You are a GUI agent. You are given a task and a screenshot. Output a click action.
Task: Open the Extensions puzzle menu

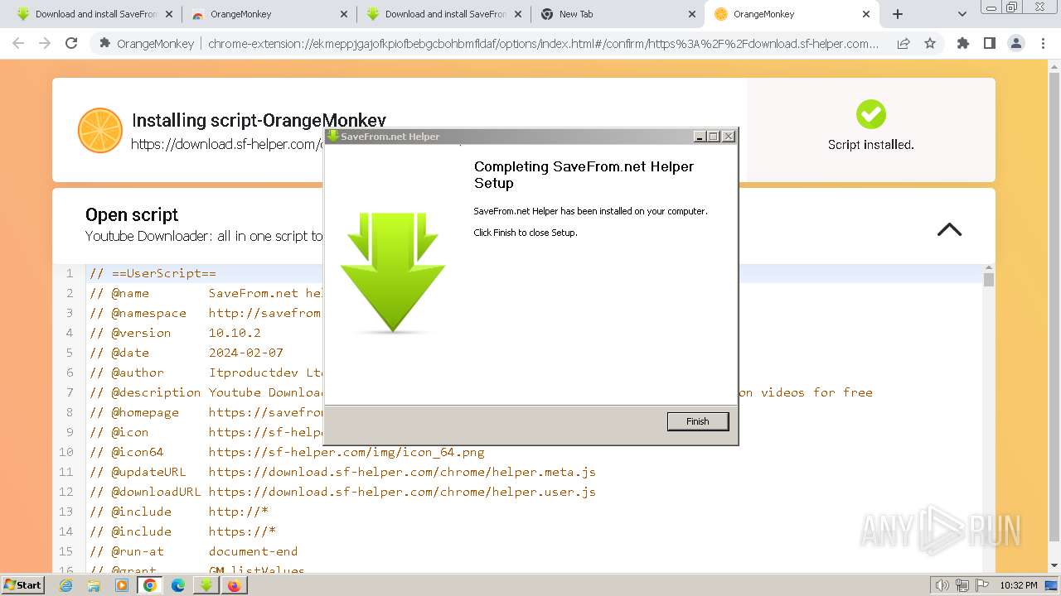[x=962, y=43]
